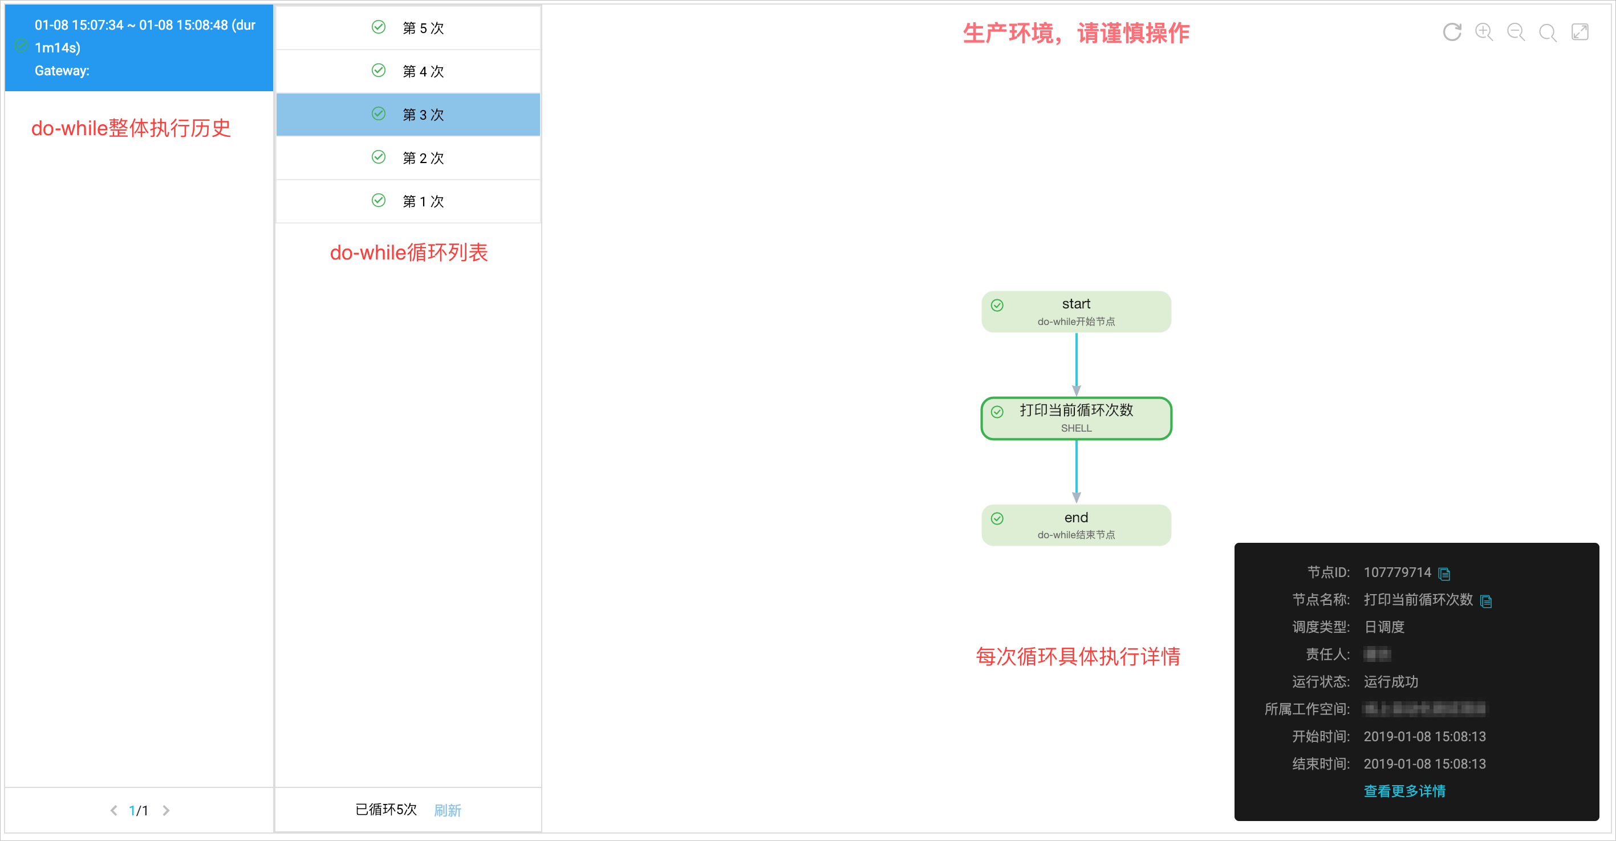1616x841 pixels.
Task: Select the end do-while node
Action: click(x=1076, y=525)
